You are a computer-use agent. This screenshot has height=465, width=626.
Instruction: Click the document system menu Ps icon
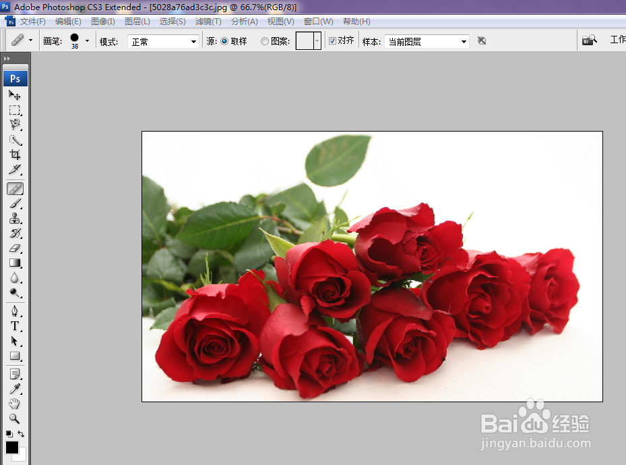click(x=10, y=21)
